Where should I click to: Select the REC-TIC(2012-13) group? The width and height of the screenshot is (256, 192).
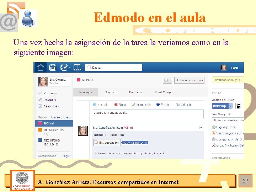coord(54,132)
